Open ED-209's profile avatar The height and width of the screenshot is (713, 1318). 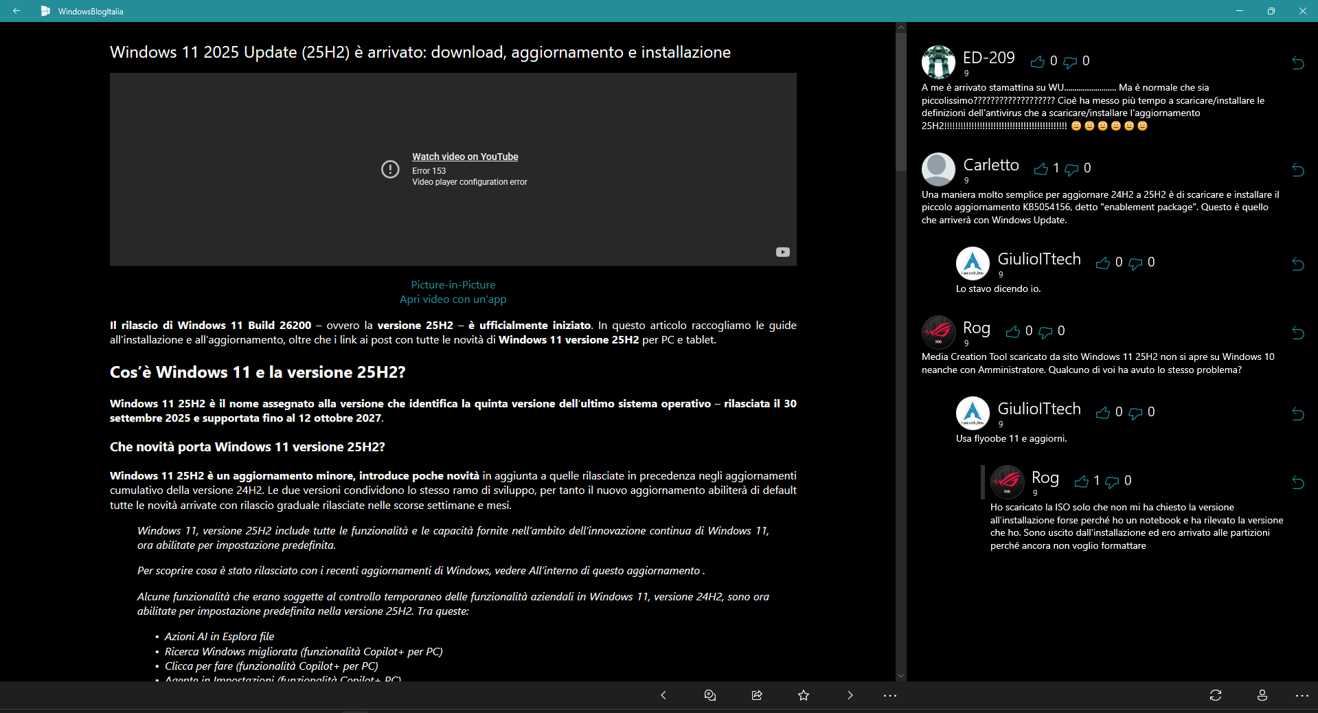938,63
